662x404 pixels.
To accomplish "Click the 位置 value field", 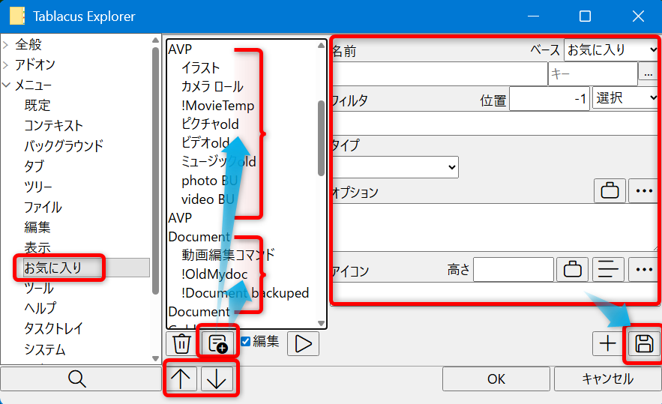I will click(x=550, y=99).
